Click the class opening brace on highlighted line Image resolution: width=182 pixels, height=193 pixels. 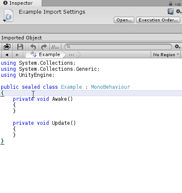tap(3, 93)
